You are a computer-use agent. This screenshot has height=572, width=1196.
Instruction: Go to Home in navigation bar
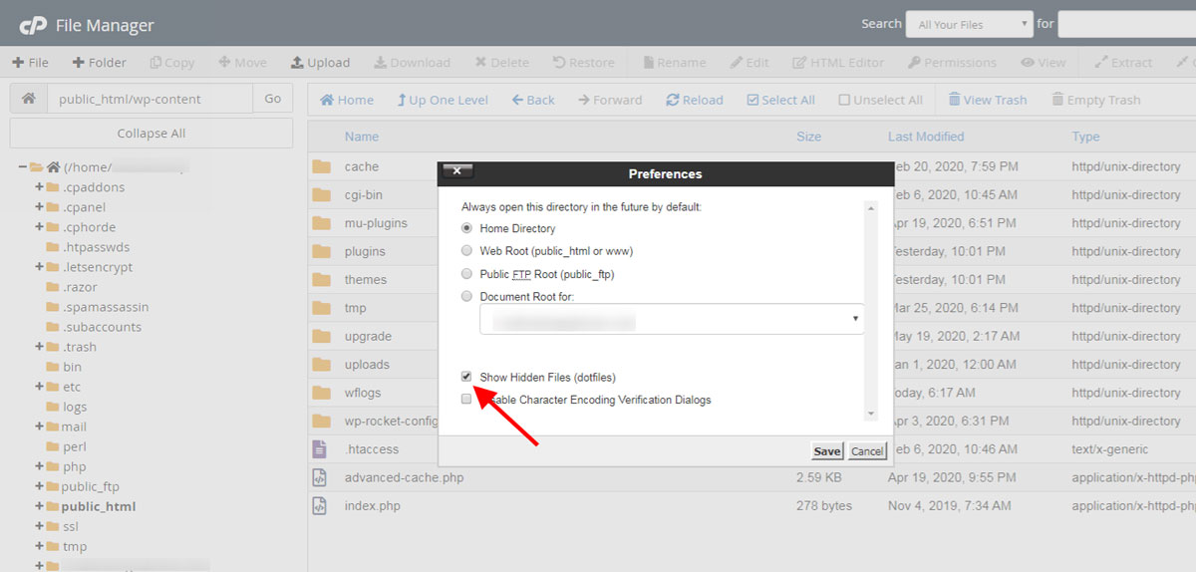point(347,100)
